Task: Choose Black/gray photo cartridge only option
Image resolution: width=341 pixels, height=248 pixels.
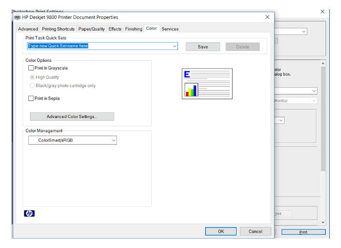Action: click(32, 86)
